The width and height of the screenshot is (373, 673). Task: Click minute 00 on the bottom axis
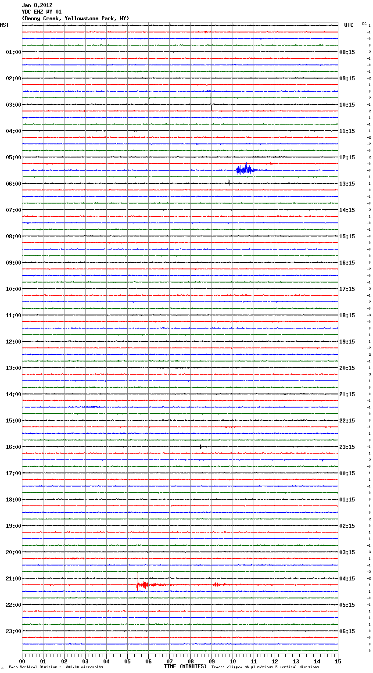point(22,661)
